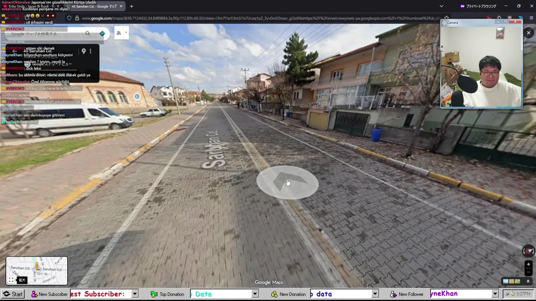Click the Google Maps search magnifier icon
536x301 pixels.
tap(88, 33)
